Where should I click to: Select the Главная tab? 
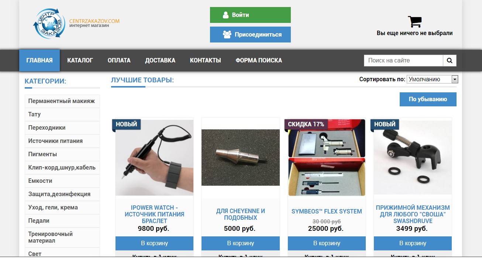[39, 60]
